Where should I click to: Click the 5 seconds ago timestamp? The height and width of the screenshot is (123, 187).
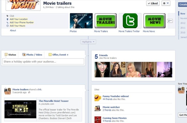coord(20,92)
